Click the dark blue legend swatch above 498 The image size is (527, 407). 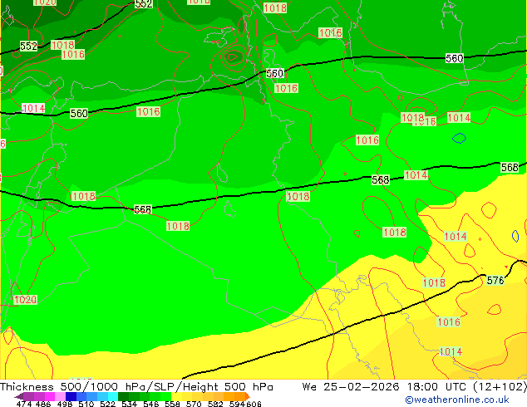click(71, 396)
